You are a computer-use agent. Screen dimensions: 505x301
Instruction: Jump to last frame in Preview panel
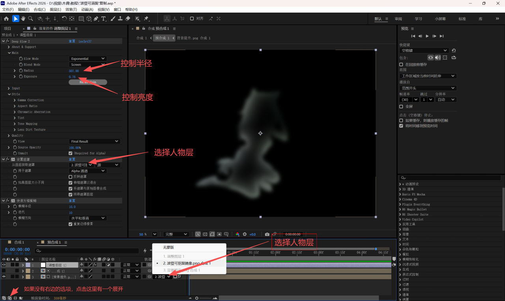pos(441,36)
